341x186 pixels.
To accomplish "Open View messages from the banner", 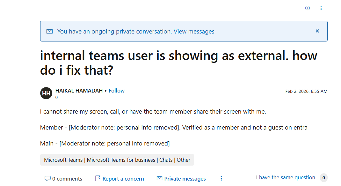I will [194, 31].
